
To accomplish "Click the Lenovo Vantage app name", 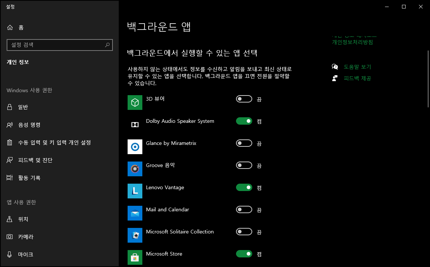I will click(x=165, y=187).
